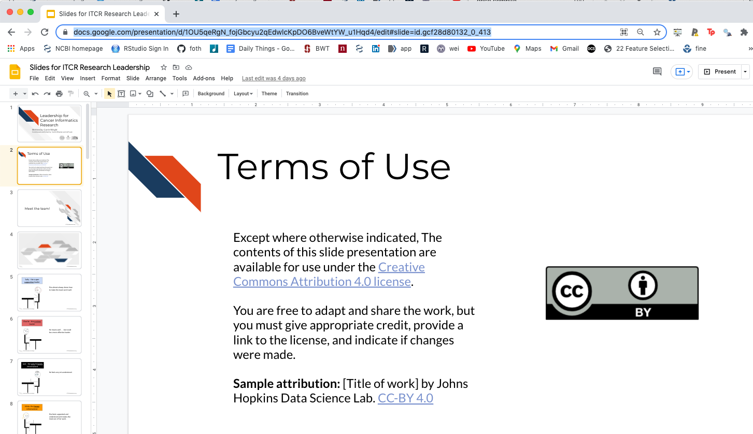
Task: Click the Theme button
Action: [x=269, y=94]
